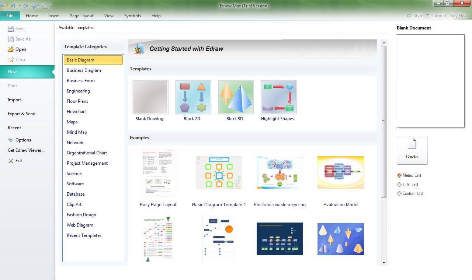Click the Edraw application logo icon
The image size is (472, 280).
(4, 6)
